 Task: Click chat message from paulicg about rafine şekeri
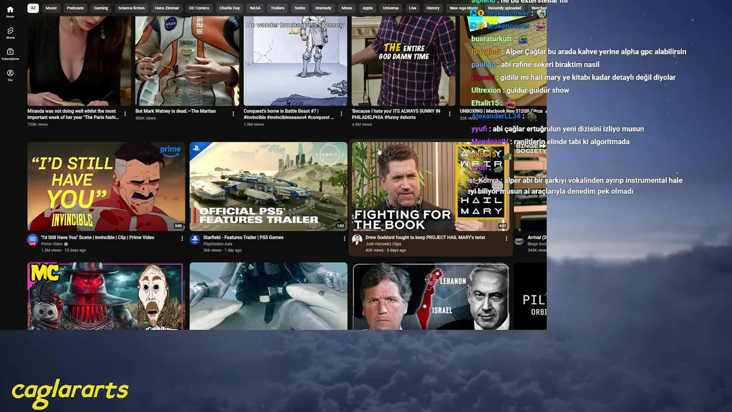click(x=535, y=65)
